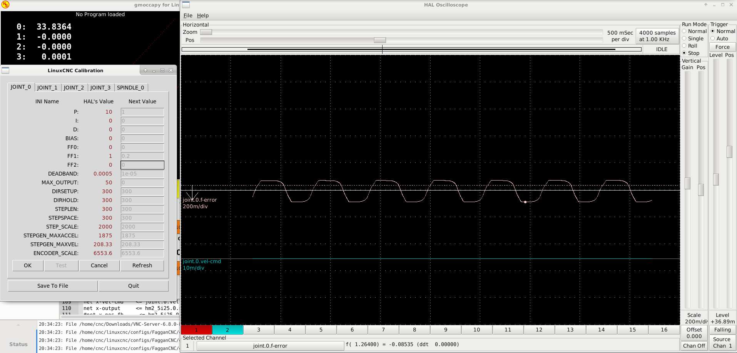Shade the LinuxCNC Calibration window with up arrow
This screenshot has height=353, width=737.
145,70
